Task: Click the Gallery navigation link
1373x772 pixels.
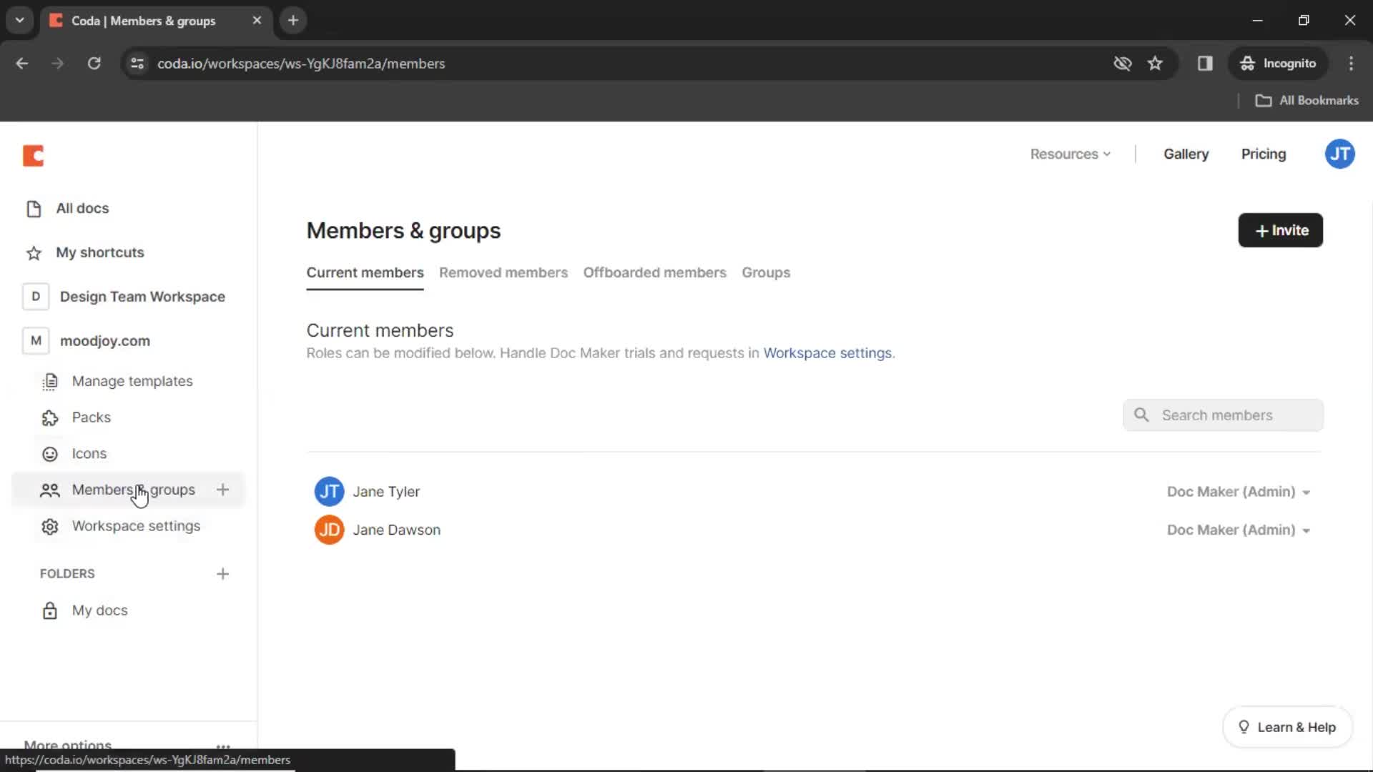Action: pyautogui.click(x=1186, y=154)
